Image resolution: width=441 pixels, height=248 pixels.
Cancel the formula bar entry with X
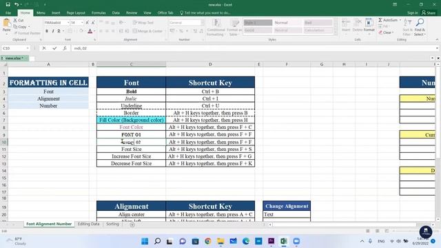click(44, 48)
